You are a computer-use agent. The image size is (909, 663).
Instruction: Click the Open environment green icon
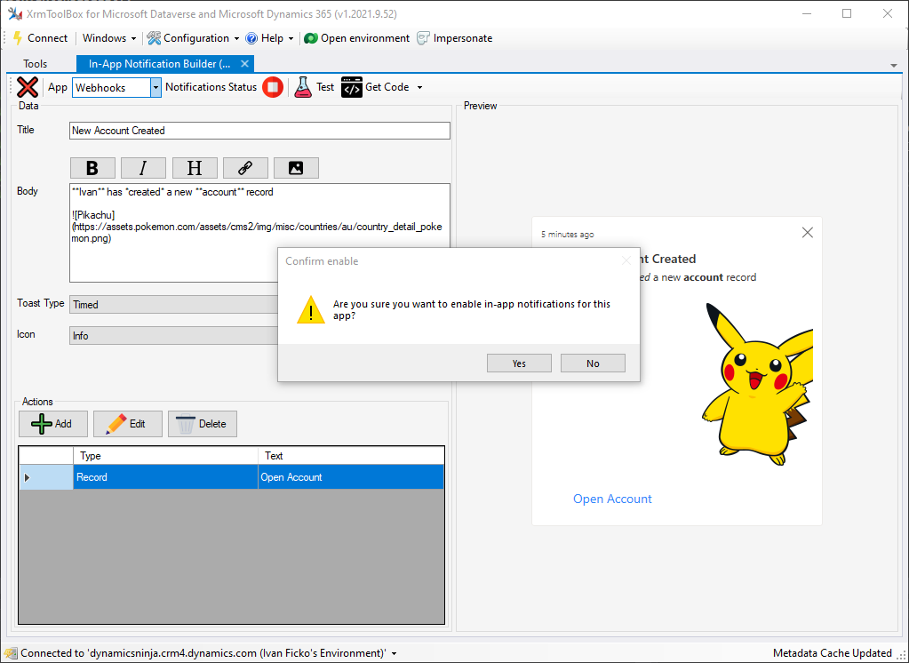point(311,38)
